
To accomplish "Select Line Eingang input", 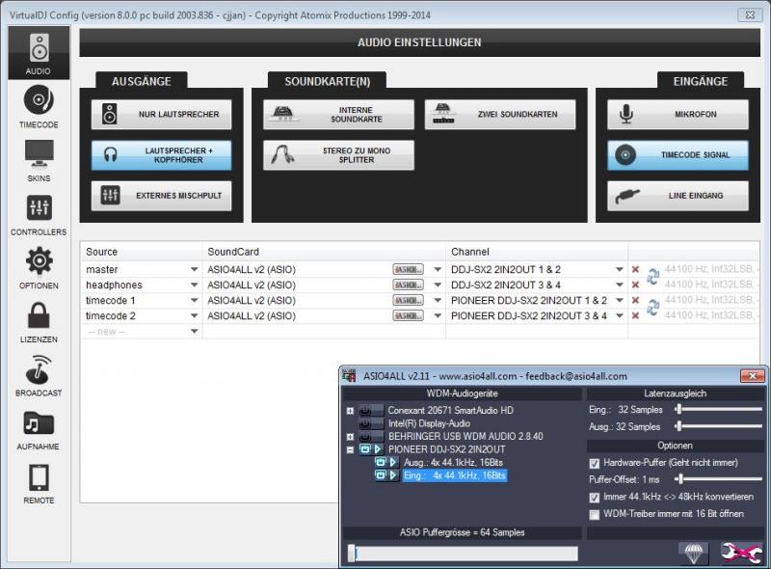I will [x=678, y=196].
